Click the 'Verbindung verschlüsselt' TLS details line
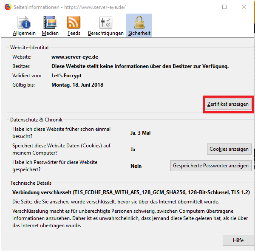 pyautogui.click(x=131, y=192)
